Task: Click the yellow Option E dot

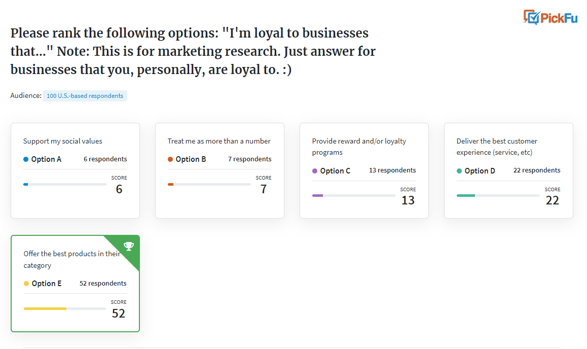Action: (26, 284)
